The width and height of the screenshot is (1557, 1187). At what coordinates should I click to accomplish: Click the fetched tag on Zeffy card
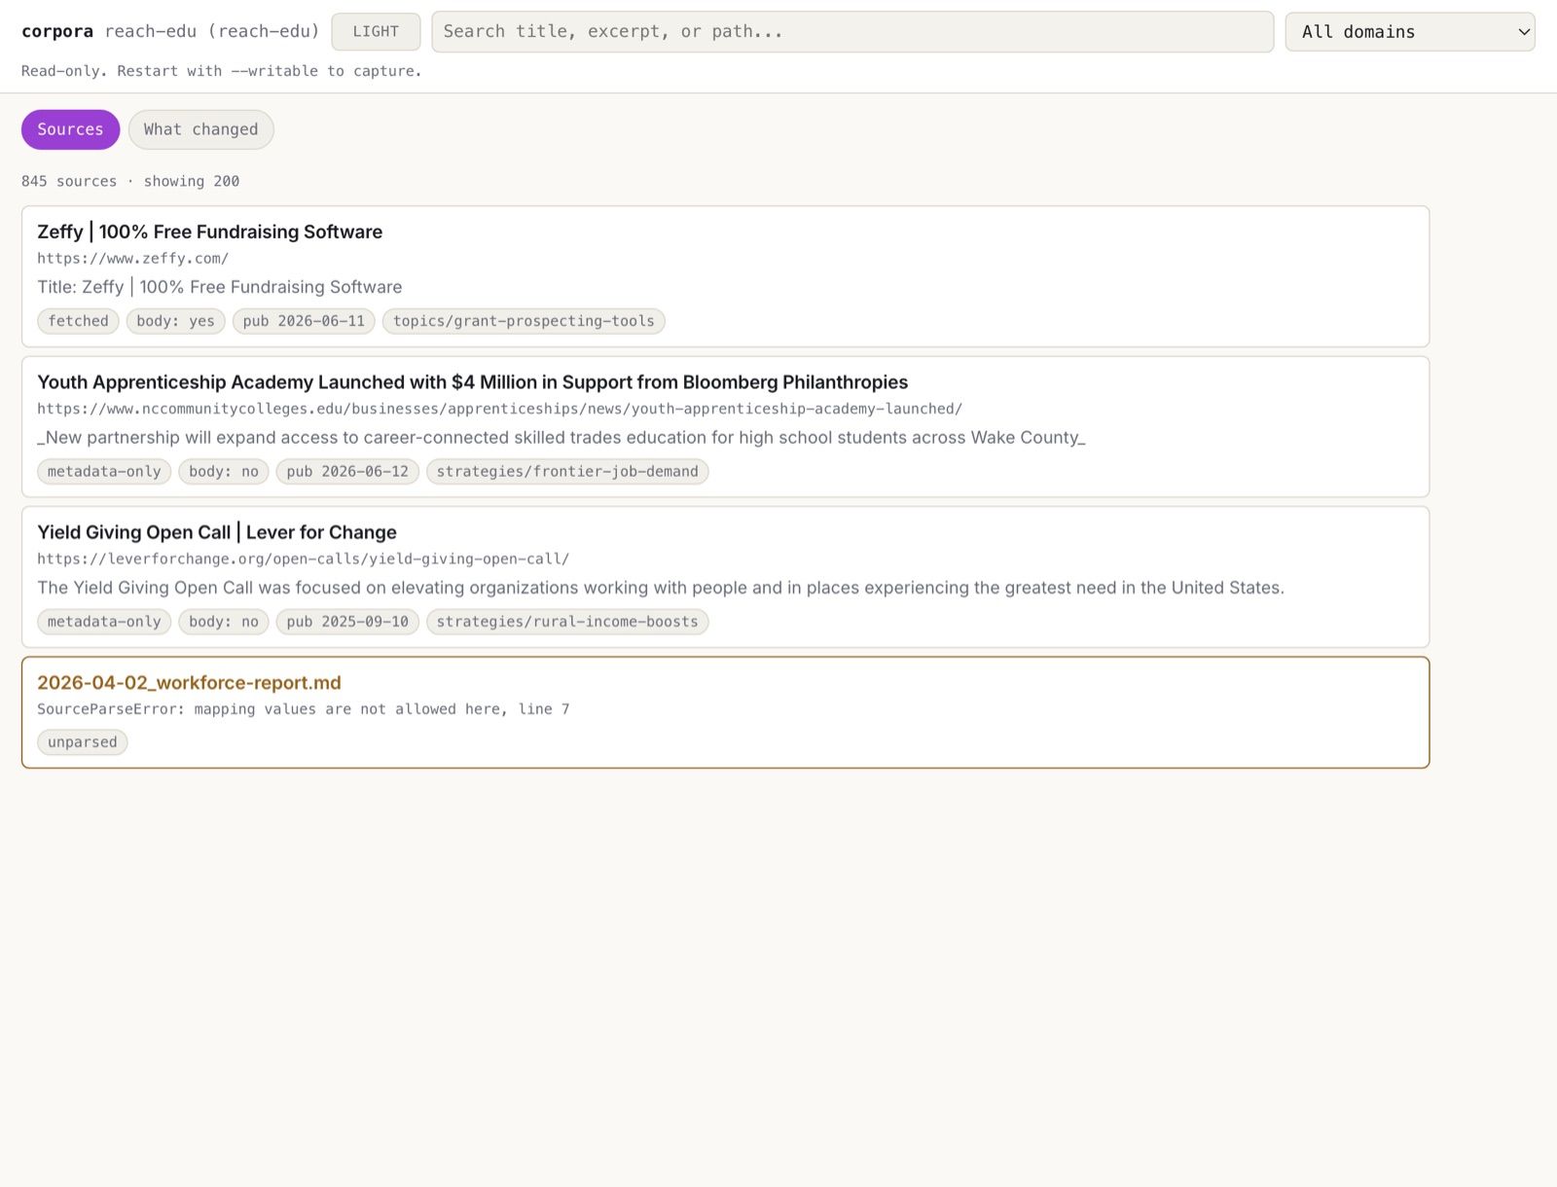(79, 321)
